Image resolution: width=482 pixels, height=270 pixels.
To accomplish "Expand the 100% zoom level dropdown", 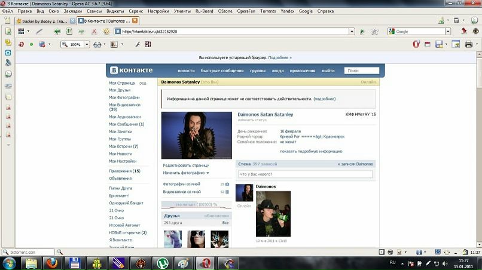I will [87, 44].
